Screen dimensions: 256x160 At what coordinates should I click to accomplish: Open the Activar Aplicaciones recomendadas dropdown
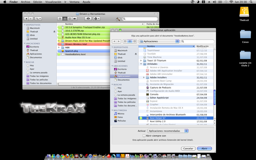click(168, 131)
